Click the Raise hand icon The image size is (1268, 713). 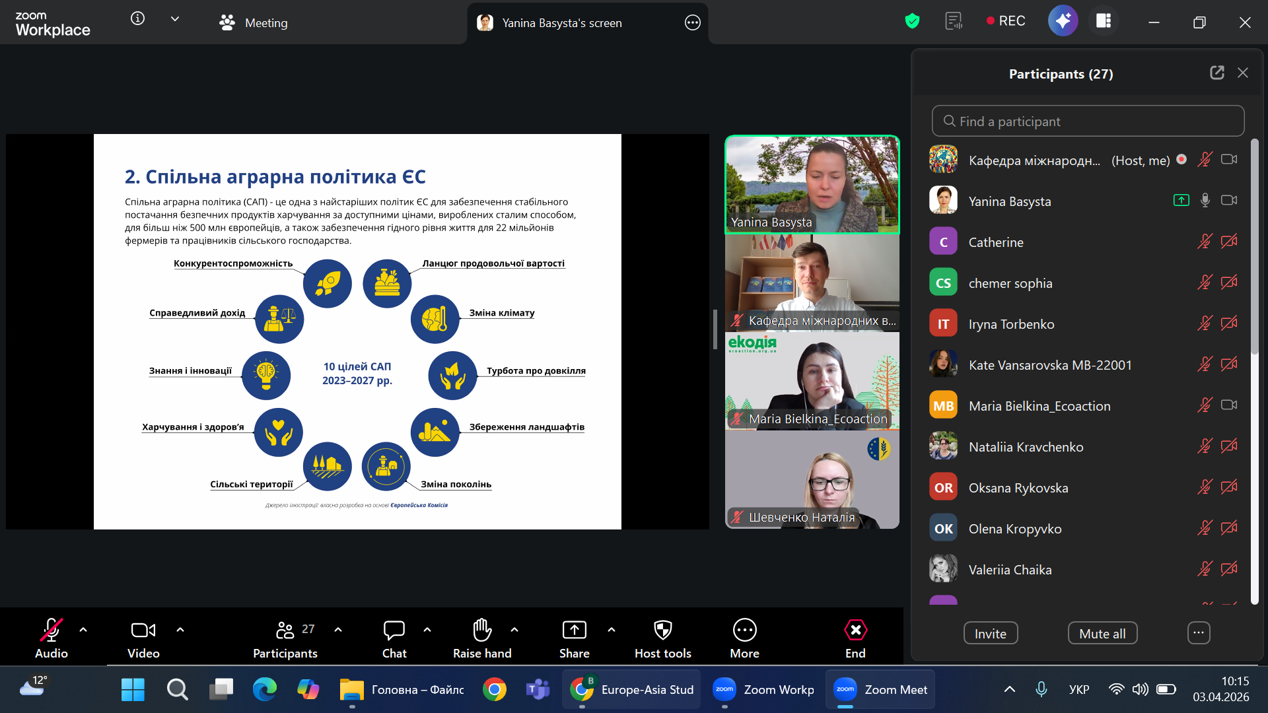click(482, 630)
